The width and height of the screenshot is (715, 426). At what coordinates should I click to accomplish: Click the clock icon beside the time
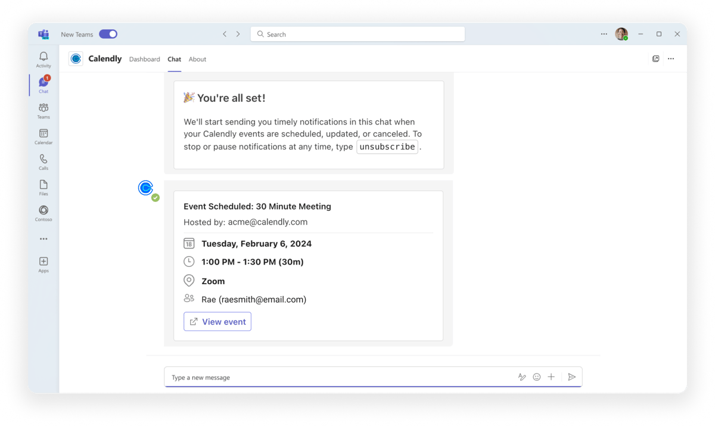[189, 262]
